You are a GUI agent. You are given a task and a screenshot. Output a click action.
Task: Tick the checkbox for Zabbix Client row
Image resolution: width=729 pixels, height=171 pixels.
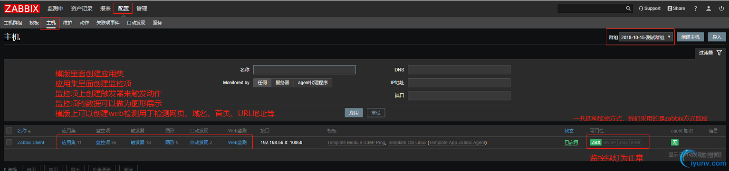(10, 142)
